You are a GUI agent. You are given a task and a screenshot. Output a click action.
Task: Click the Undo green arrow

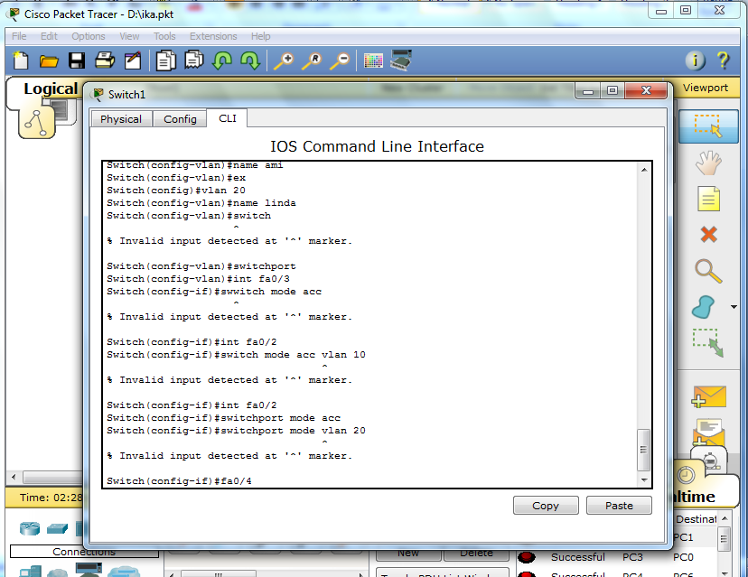click(222, 61)
